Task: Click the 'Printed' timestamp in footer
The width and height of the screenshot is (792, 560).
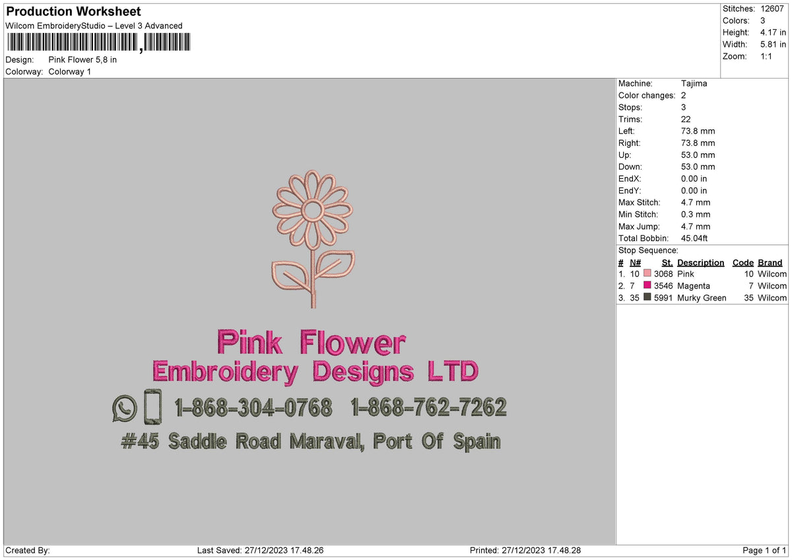Action: click(525, 550)
